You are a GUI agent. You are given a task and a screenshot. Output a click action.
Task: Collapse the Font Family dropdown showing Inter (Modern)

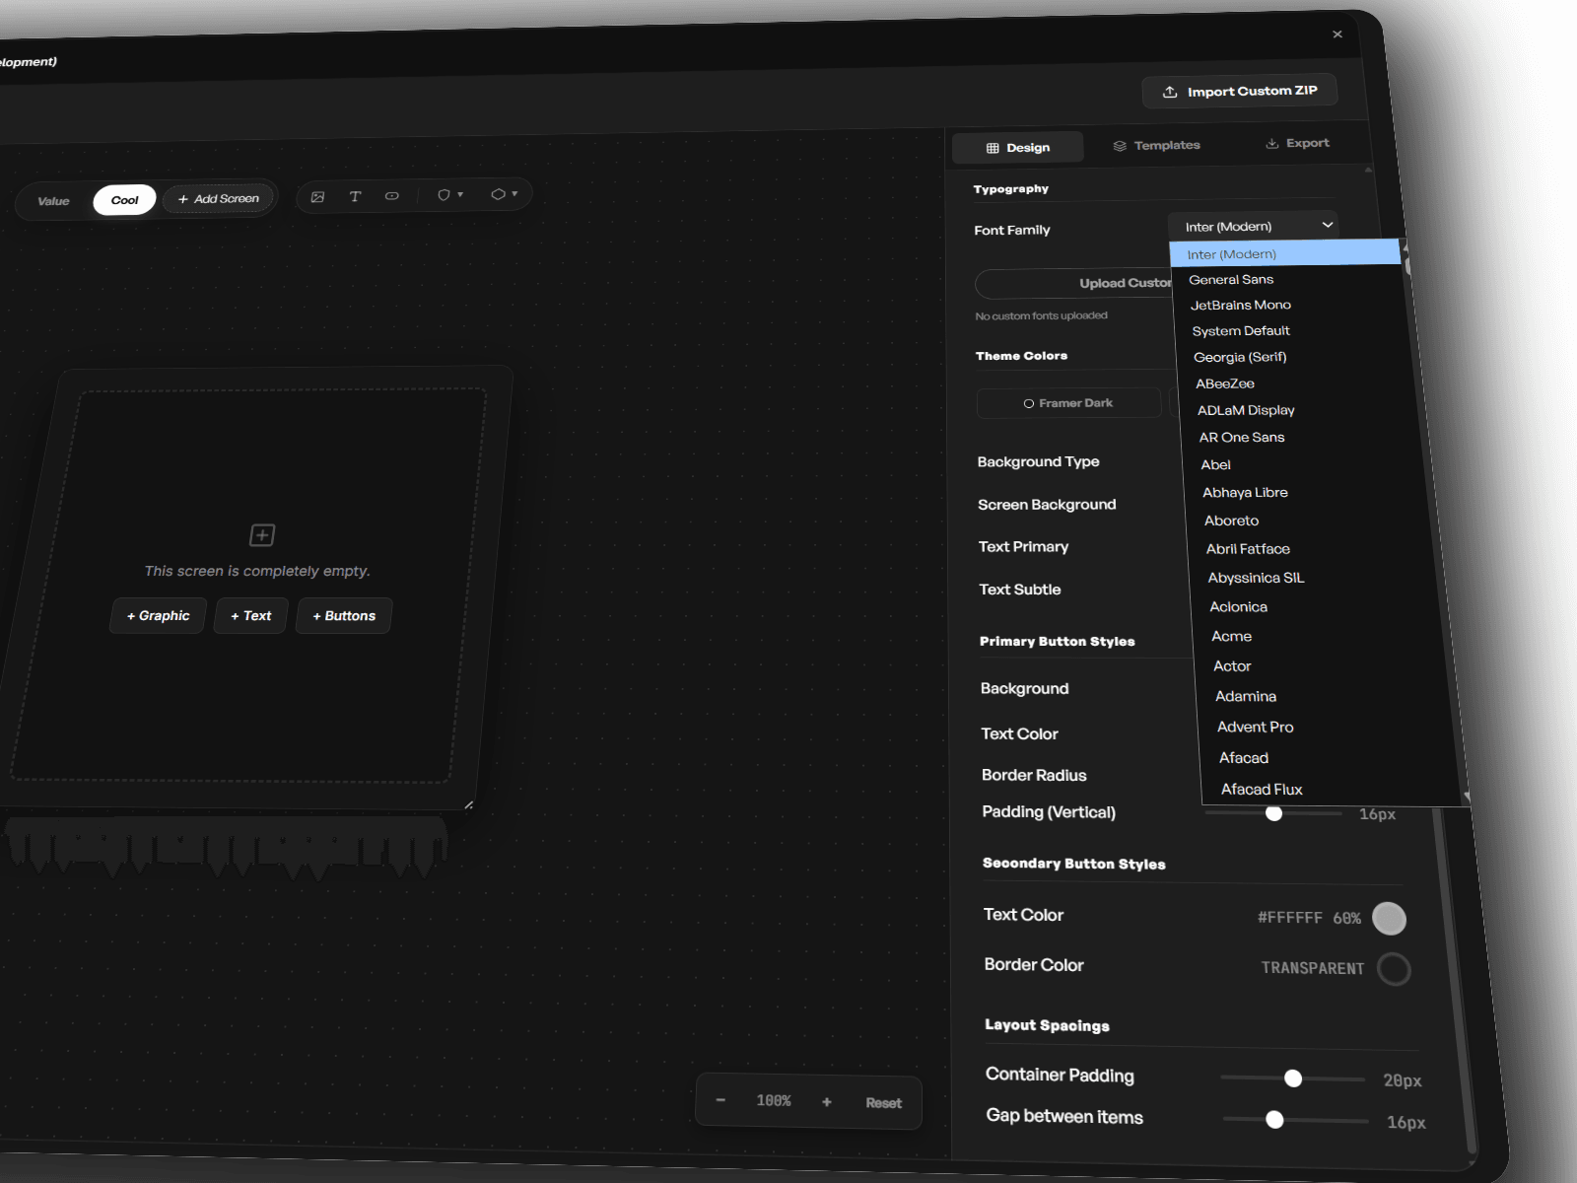coord(1254,226)
